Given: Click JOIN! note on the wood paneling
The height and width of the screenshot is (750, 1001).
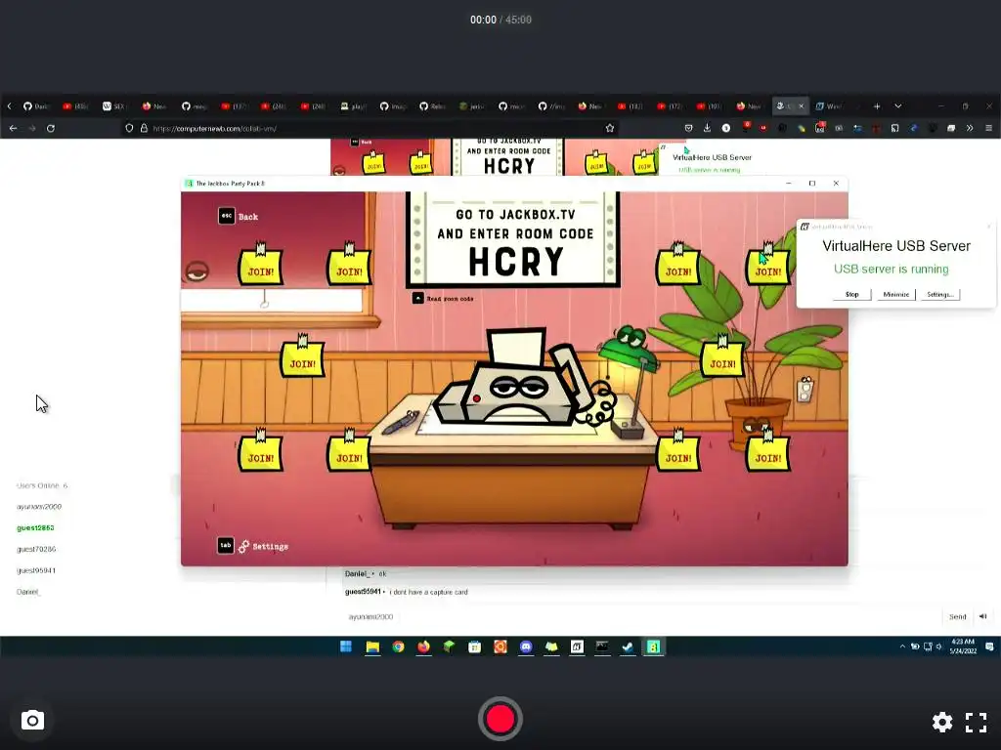Looking at the screenshot, I should tap(302, 357).
